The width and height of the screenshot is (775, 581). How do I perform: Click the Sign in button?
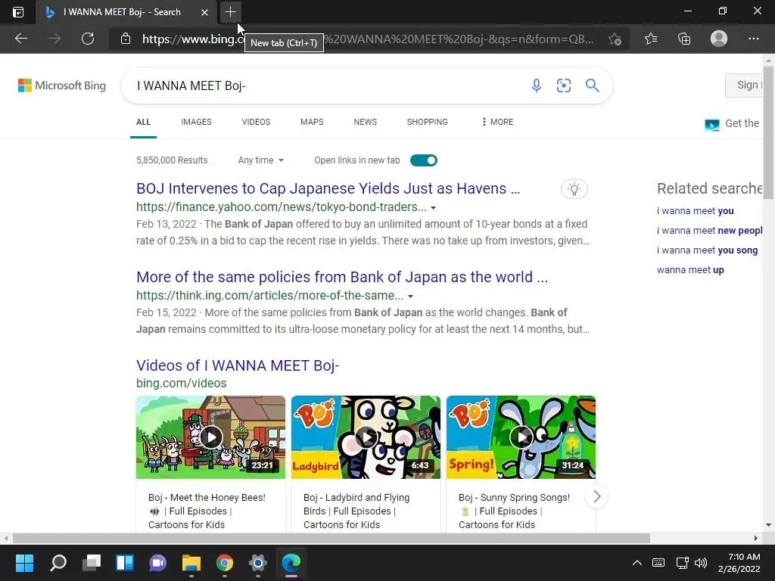click(744, 85)
